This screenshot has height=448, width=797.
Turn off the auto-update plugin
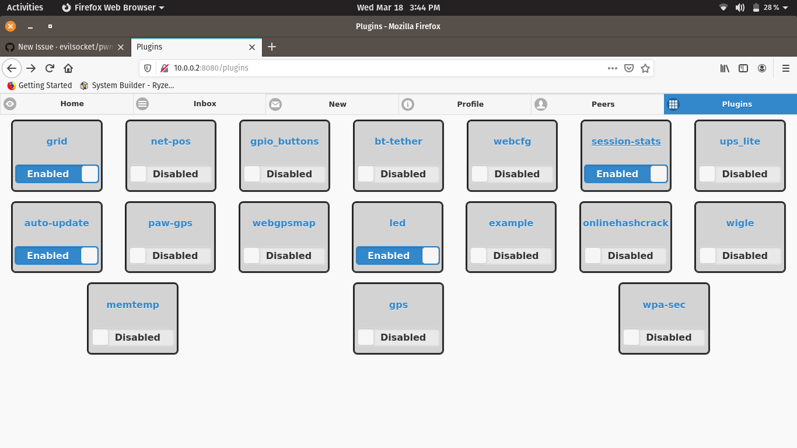56,256
